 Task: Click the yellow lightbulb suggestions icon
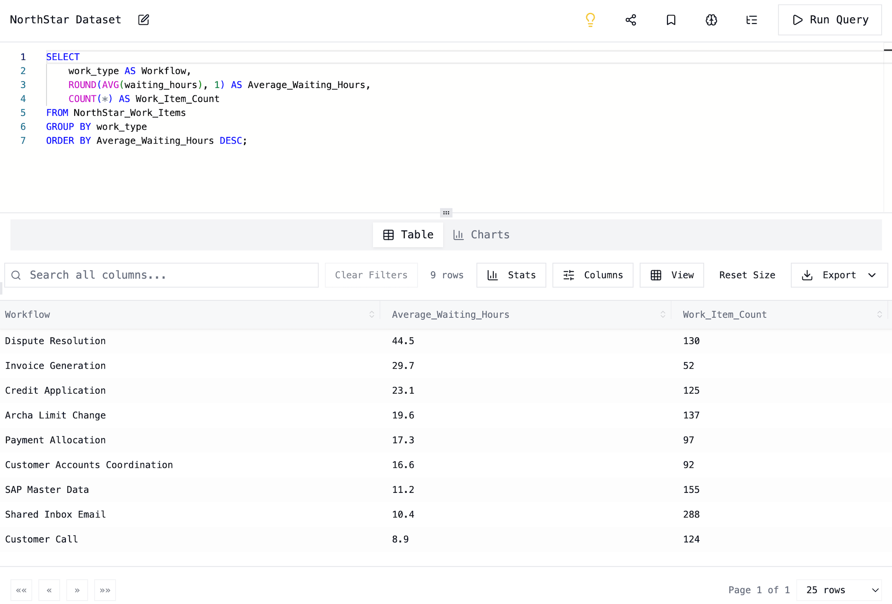tap(590, 20)
